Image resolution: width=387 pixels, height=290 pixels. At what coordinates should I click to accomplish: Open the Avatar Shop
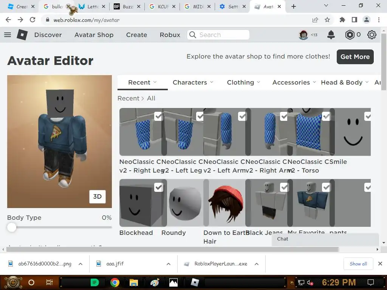point(94,35)
